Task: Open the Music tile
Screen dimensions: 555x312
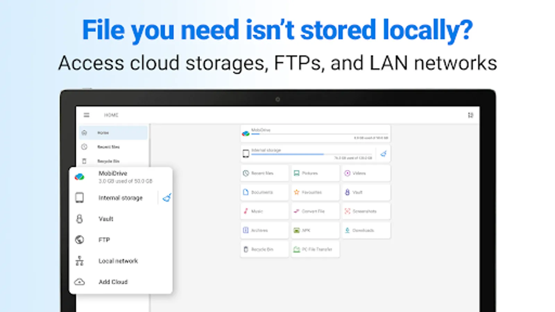Action: (x=264, y=211)
